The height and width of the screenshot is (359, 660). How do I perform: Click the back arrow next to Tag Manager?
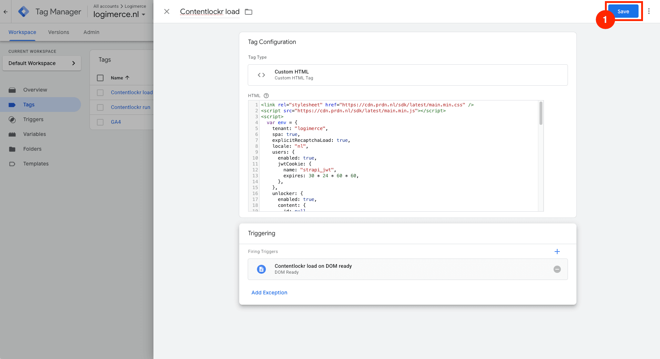6,12
